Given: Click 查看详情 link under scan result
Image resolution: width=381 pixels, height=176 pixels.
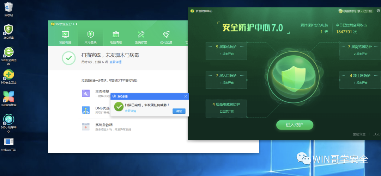Looking at the screenshot, I should coord(115,62).
